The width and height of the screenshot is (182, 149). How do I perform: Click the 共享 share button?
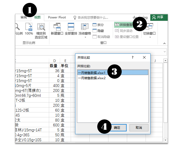click(159, 17)
